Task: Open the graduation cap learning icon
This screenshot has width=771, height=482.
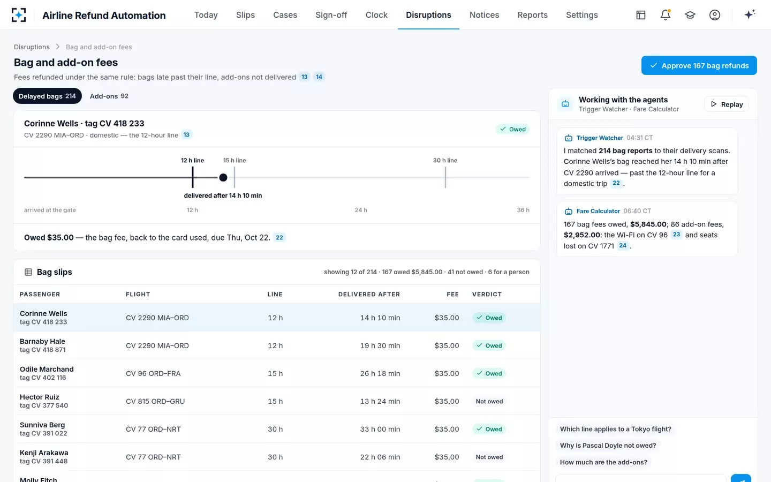Action: point(690,15)
